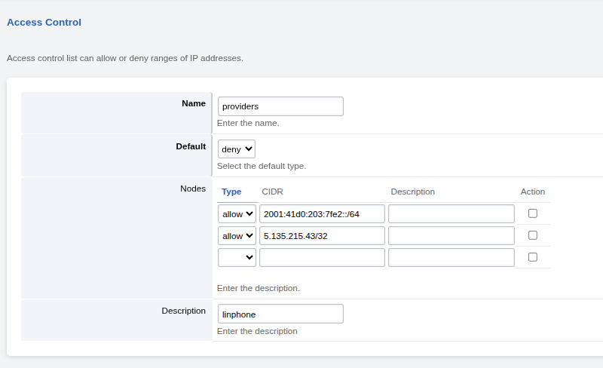Click the Action column header
This screenshot has width=603, height=368.
[x=532, y=192]
